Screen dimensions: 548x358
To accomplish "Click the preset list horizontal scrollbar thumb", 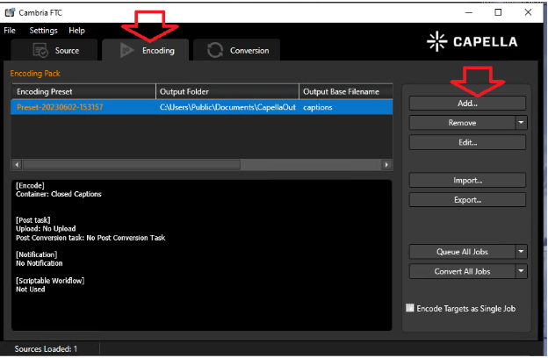I will pos(132,164).
